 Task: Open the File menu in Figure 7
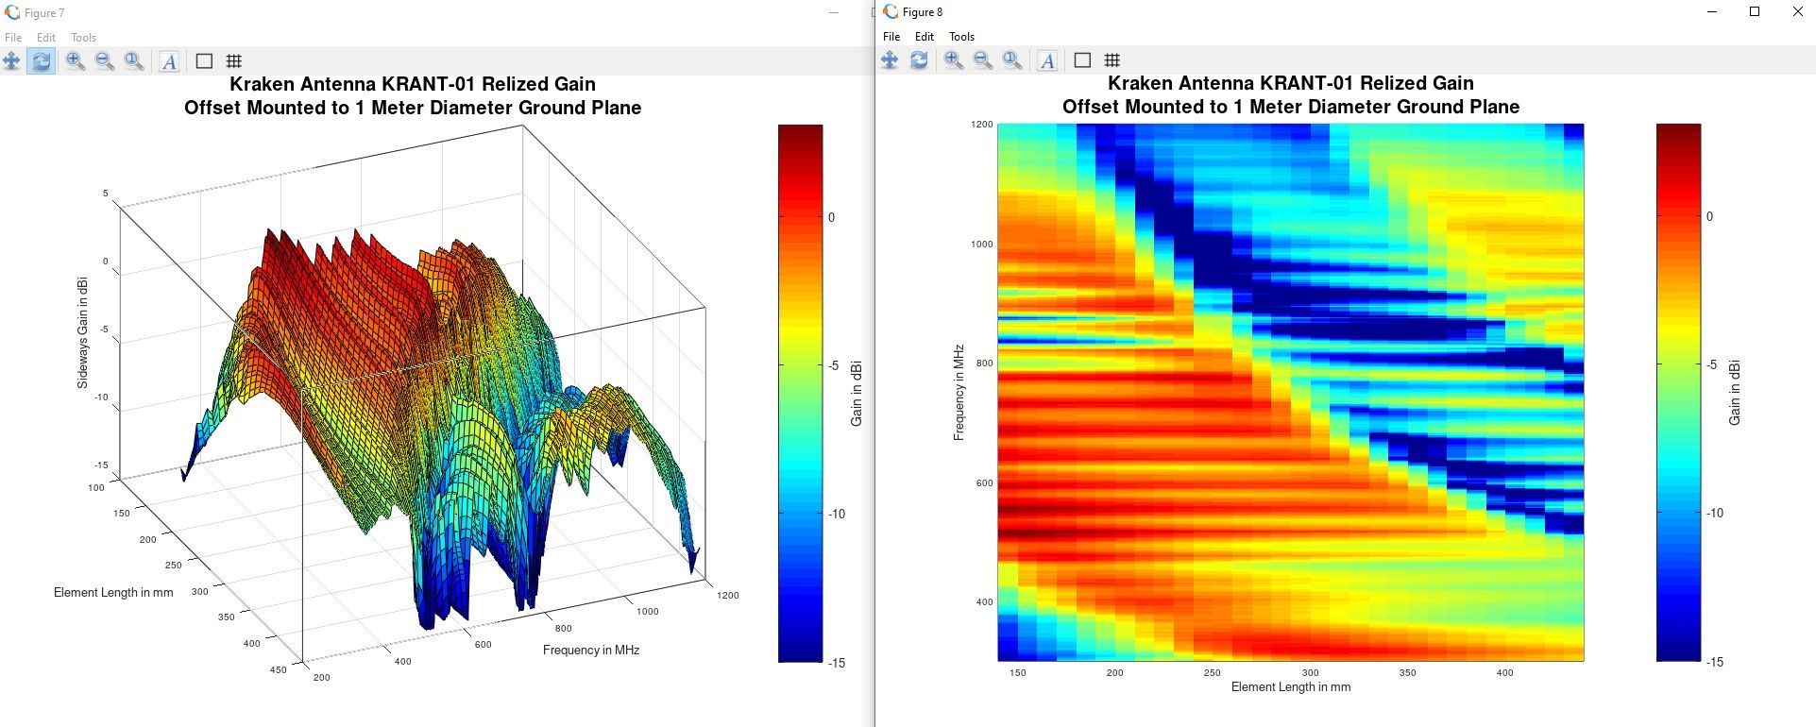pyautogui.click(x=13, y=38)
